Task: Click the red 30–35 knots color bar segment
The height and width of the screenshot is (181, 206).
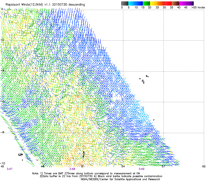Action: (168, 3)
